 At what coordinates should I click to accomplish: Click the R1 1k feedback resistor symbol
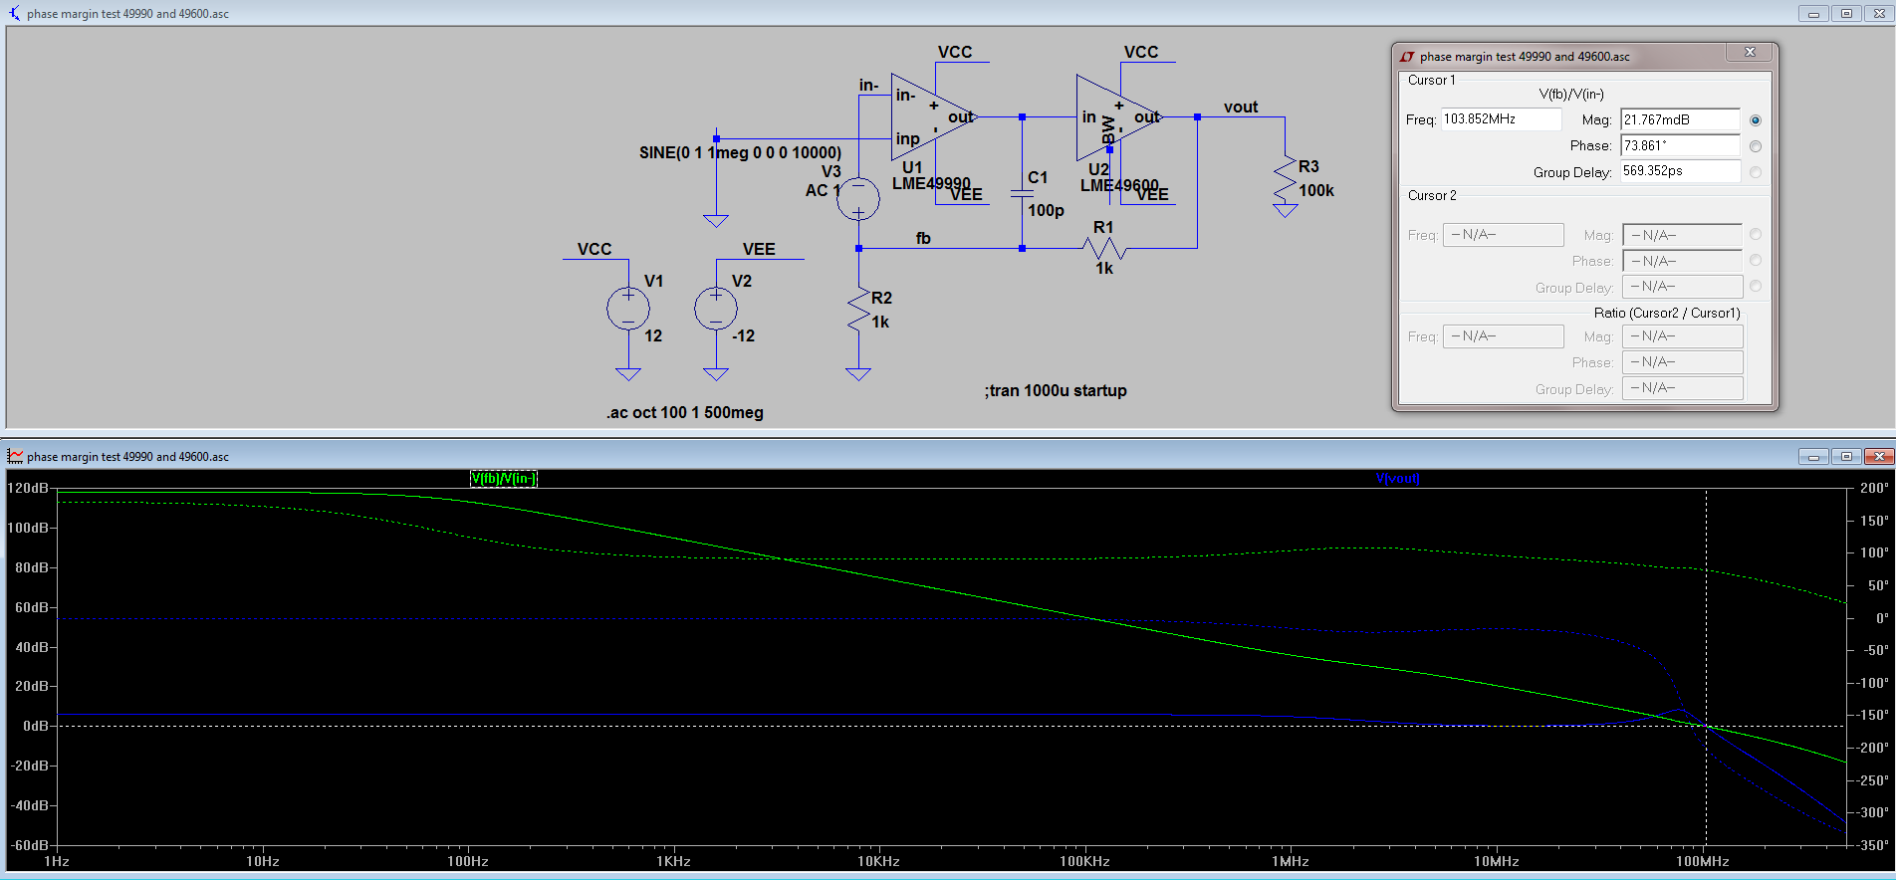tap(1104, 248)
